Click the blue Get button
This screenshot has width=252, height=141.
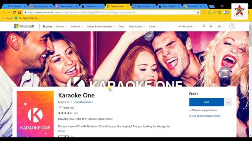(206, 102)
